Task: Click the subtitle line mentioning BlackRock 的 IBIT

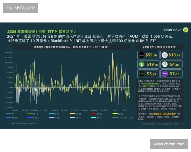Action: pyautogui.click(x=81, y=41)
